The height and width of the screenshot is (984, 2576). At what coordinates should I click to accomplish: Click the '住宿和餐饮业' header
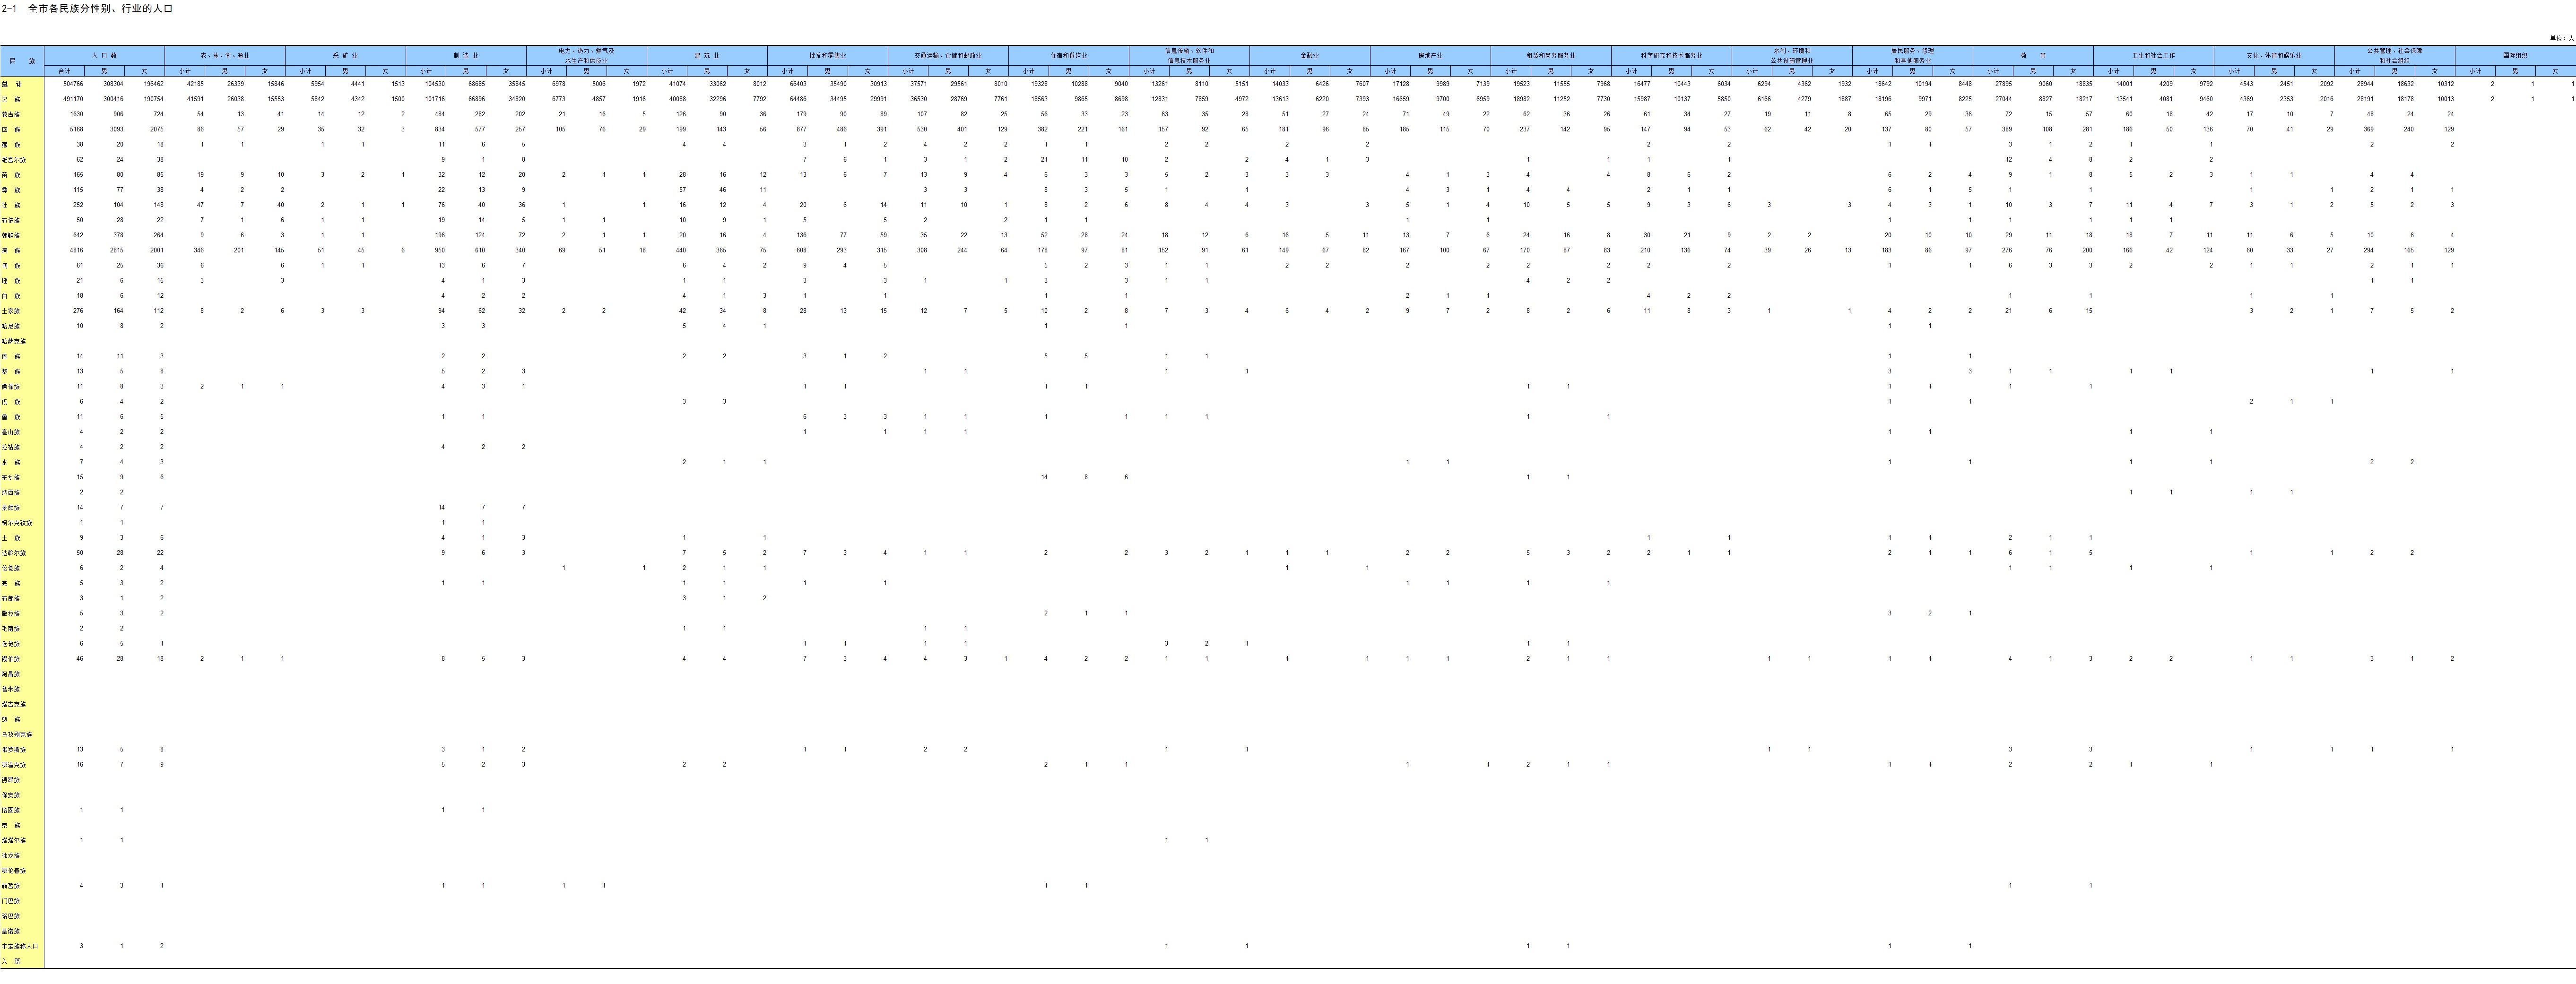point(1068,55)
